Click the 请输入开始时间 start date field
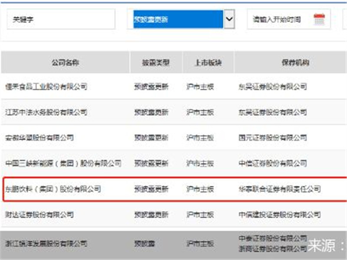The image size is (347, 260). [x=289, y=19]
